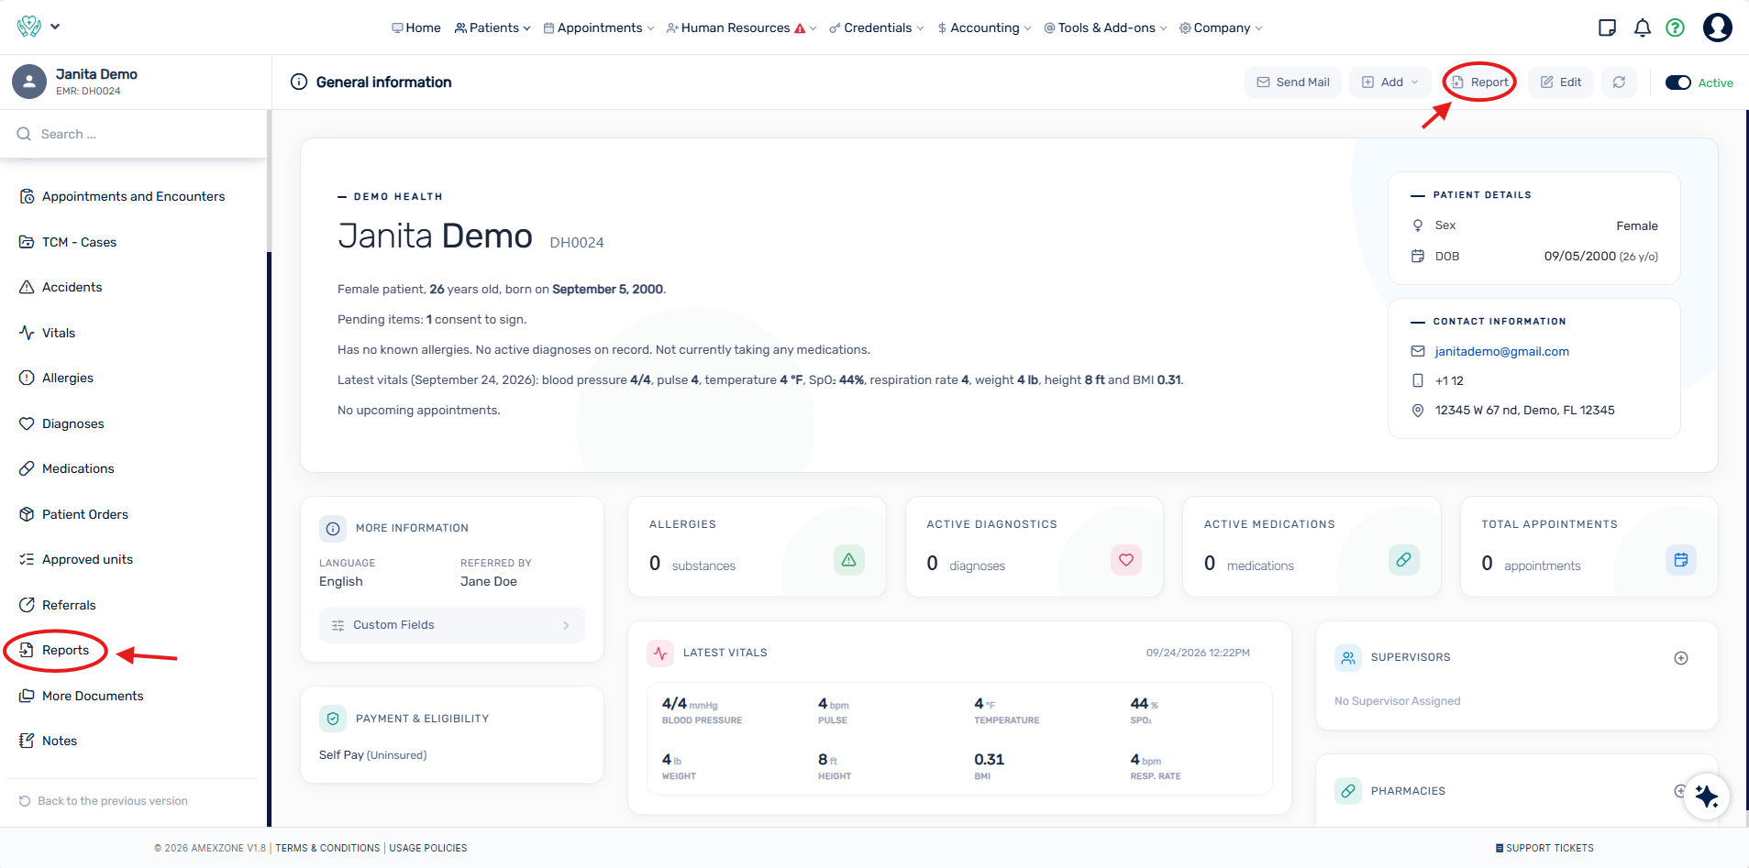
Task: Open the Patients dropdown menu
Action: pyautogui.click(x=493, y=28)
